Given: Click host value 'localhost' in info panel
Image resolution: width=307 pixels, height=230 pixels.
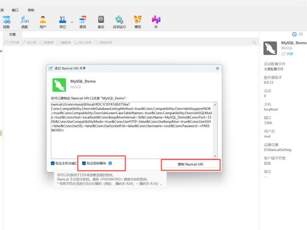Looking at the screenshot, I should click(271, 109).
